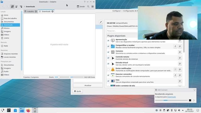Configure Executar comandos plugin settings
The image size is (201, 113).
(x=175, y=75)
